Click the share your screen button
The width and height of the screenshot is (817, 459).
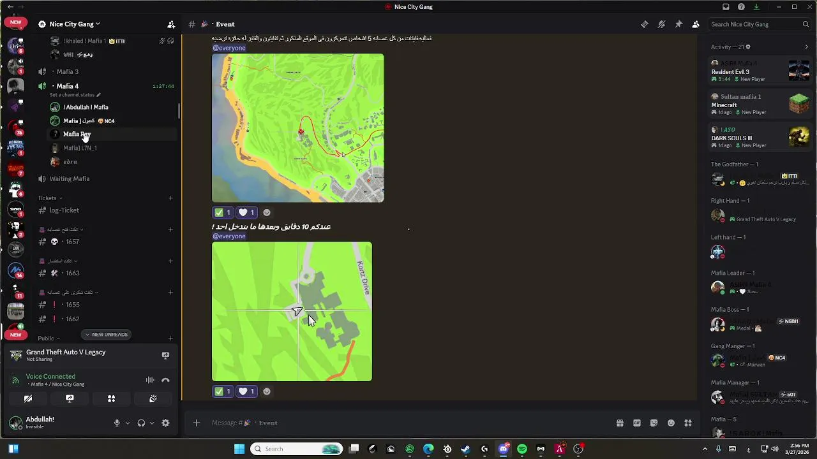tap(70, 398)
